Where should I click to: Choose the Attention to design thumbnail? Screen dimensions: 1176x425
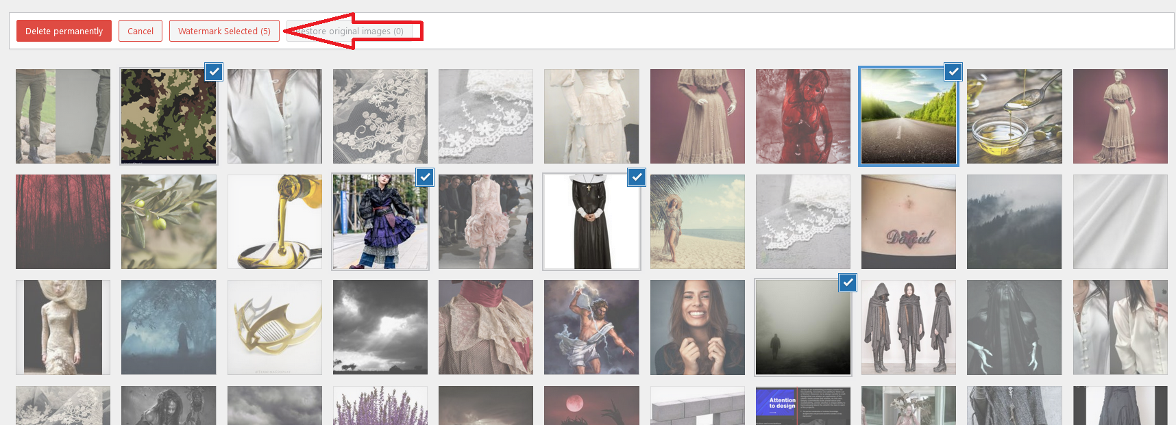click(x=803, y=405)
